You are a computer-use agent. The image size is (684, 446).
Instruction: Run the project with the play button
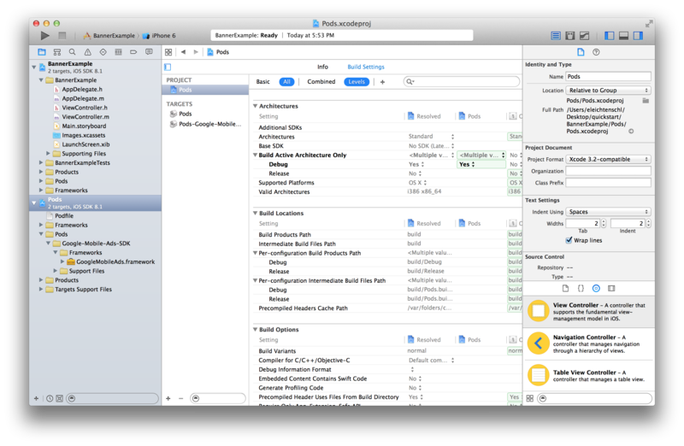pos(45,35)
